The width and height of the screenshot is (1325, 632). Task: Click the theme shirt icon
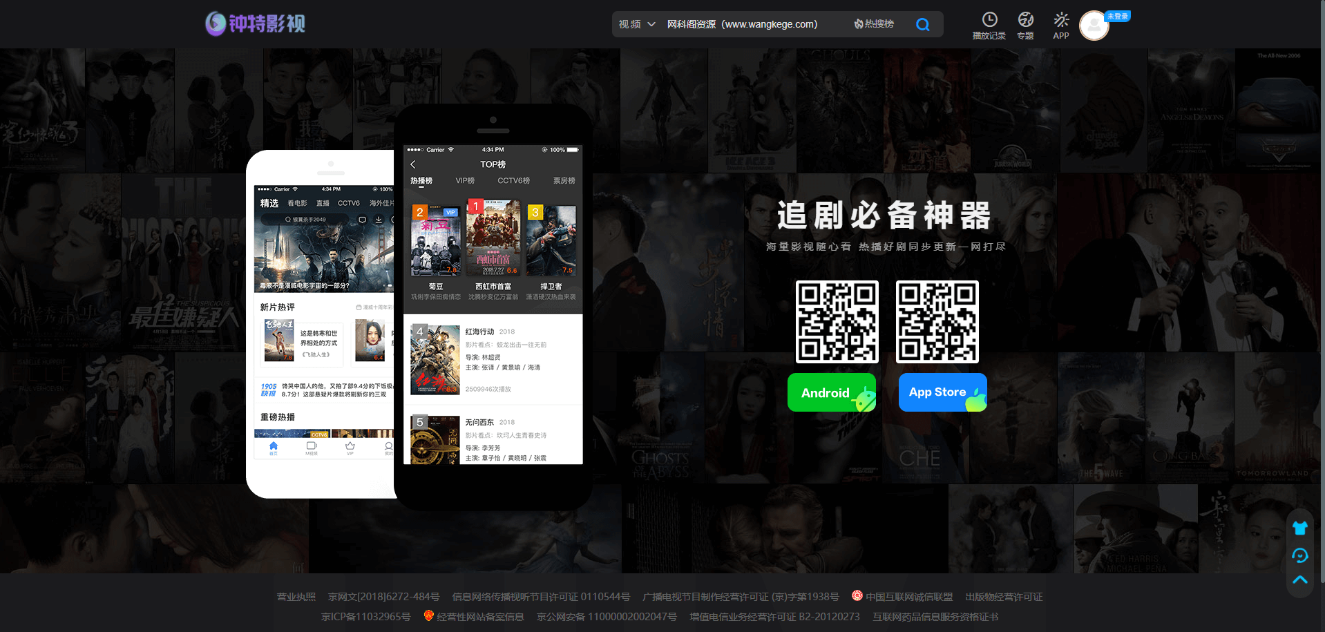(1299, 528)
